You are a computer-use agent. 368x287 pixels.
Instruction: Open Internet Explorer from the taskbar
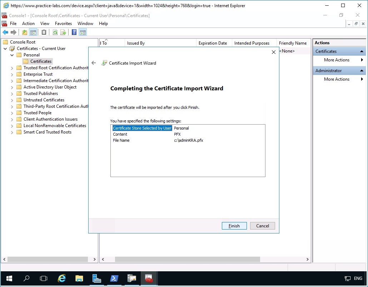(61, 278)
